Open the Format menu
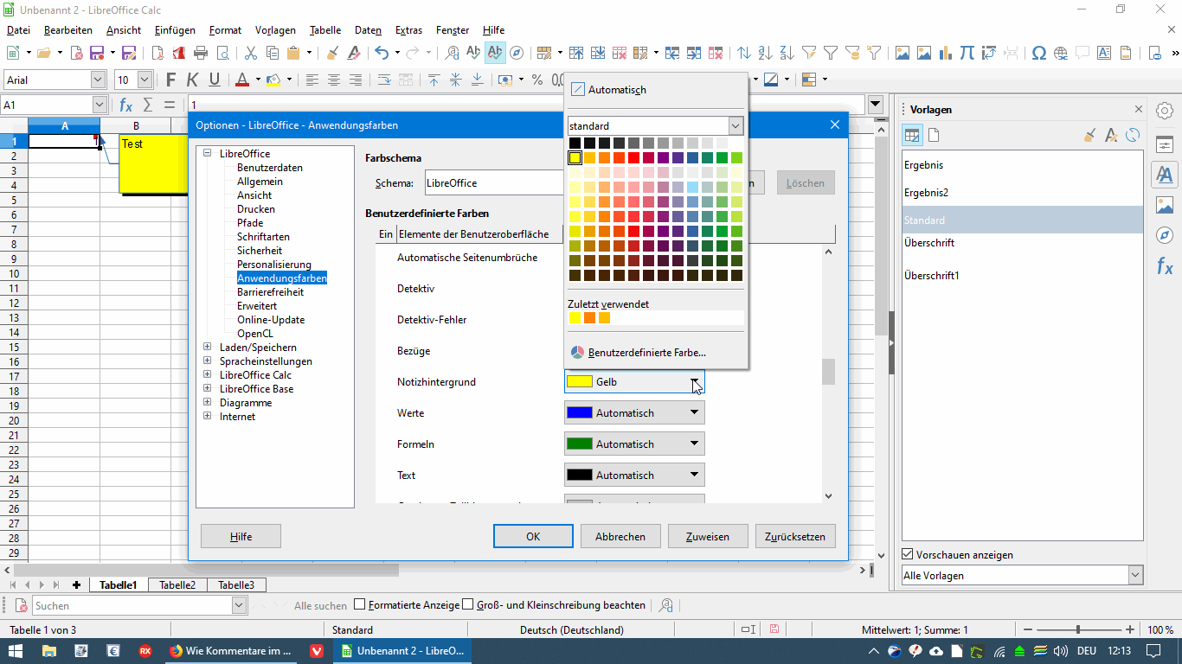1182x664 pixels. tap(225, 30)
